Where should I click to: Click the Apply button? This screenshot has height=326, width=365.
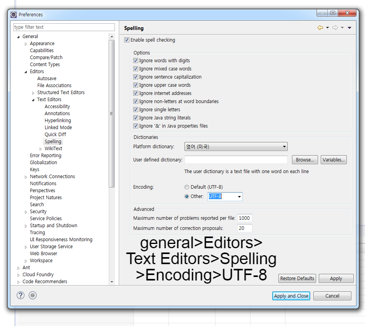point(336,279)
